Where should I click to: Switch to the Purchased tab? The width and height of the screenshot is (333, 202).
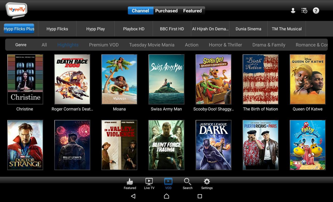point(166,11)
